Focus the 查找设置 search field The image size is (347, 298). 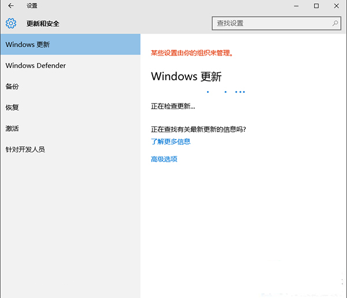[271, 24]
